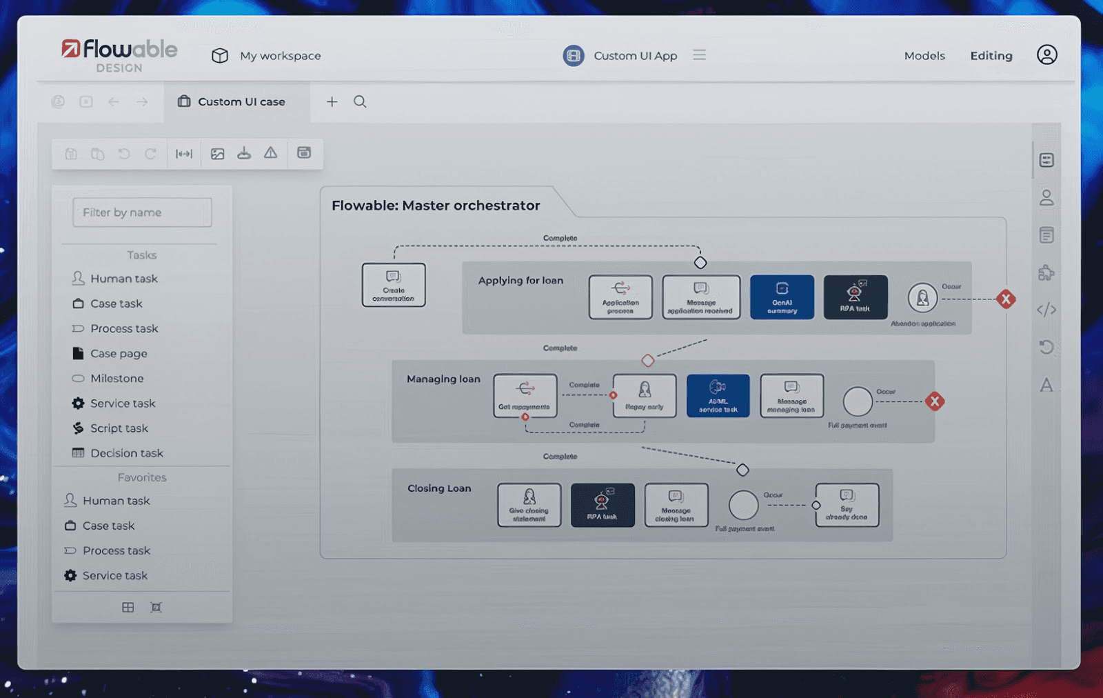Click the red exit criterion on Managing loan

click(x=935, y=401)
